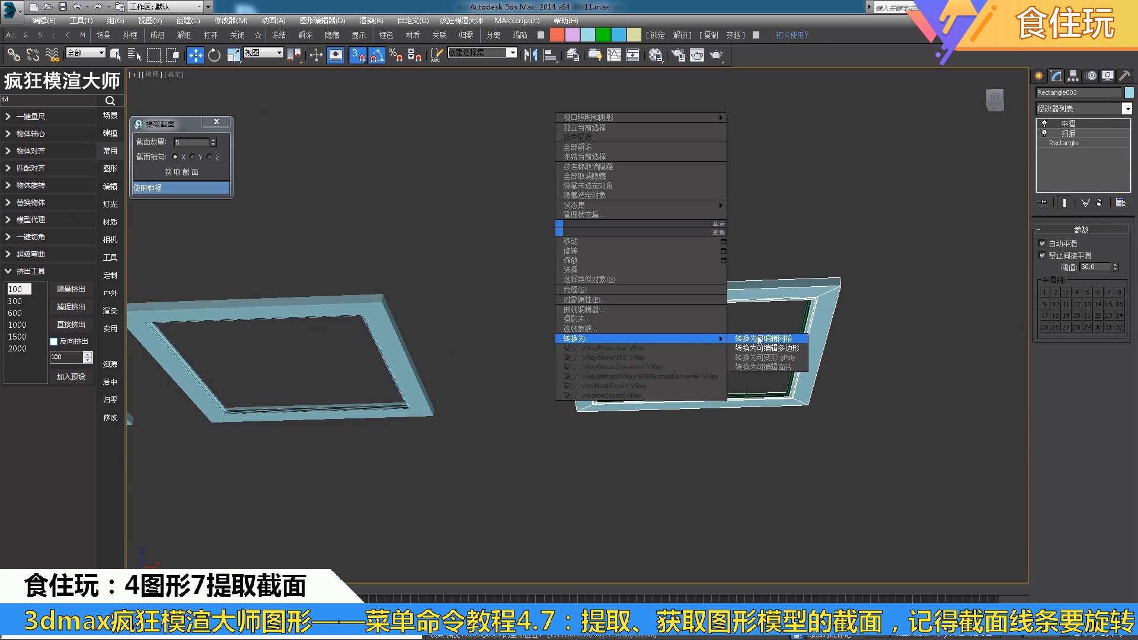Uncheck the 自动平滑 option
Viewport: 1138px width, 640px height.
(1043, 243)
